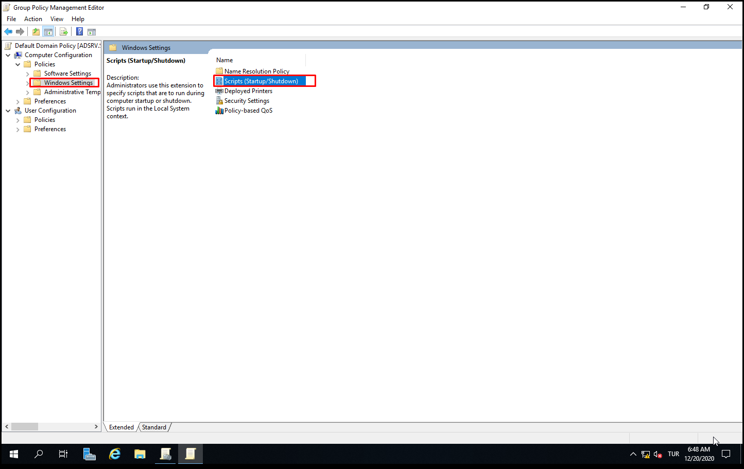This screenshot has width=744, height=469.
Task: Select Default Domain Policy scroll icon in tree
Action: pyautogui.click(x=8, y=46)
